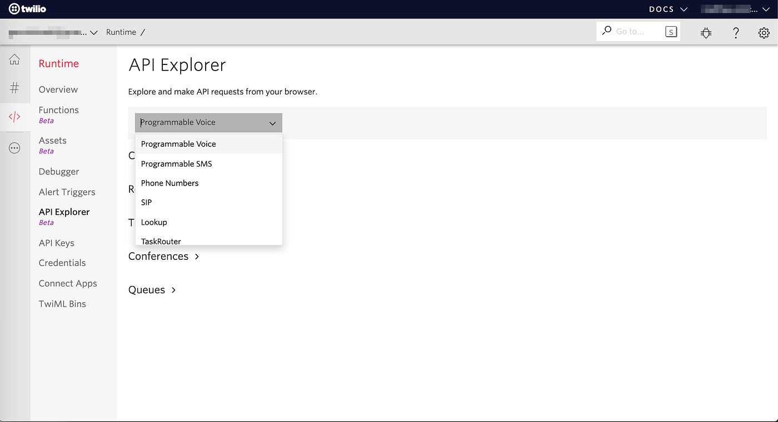
Task: Expand the Queues section
Action: coord(152,290)
